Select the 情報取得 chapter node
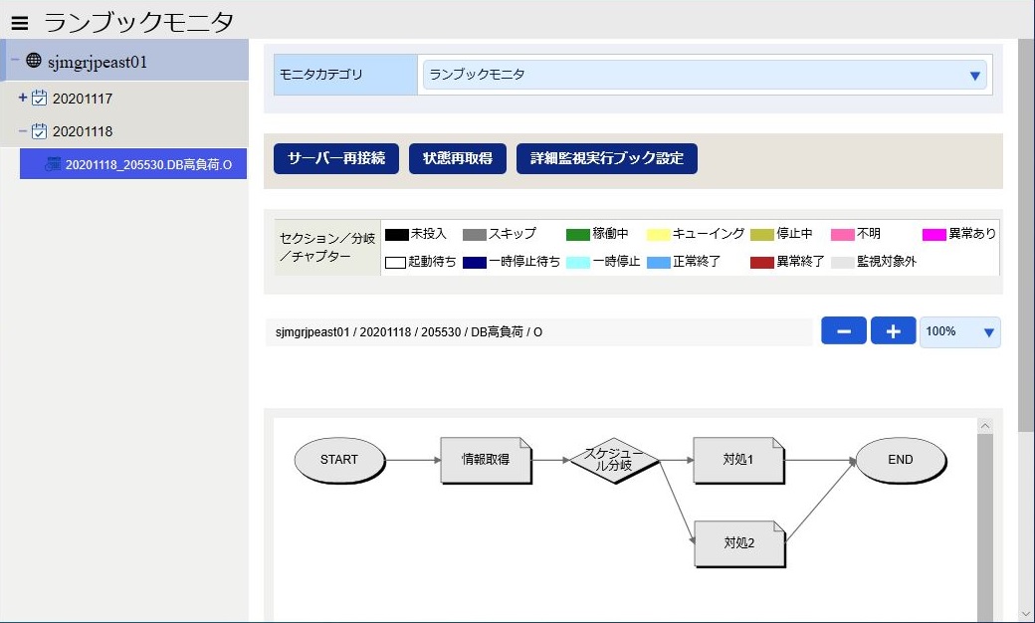1035x623 pixels. [x=486, y=460]
